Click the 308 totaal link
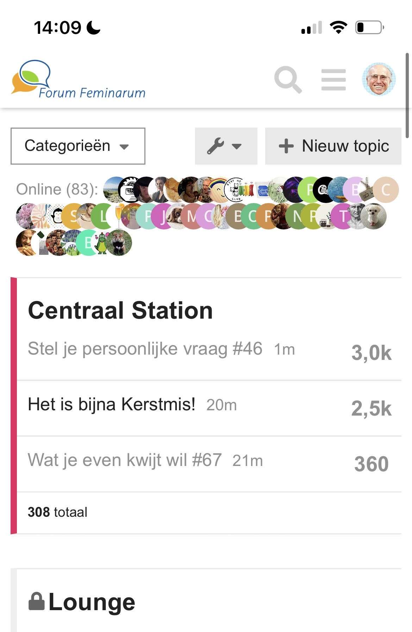This screenshot has width=412, height=632. (x=57, y=512)
